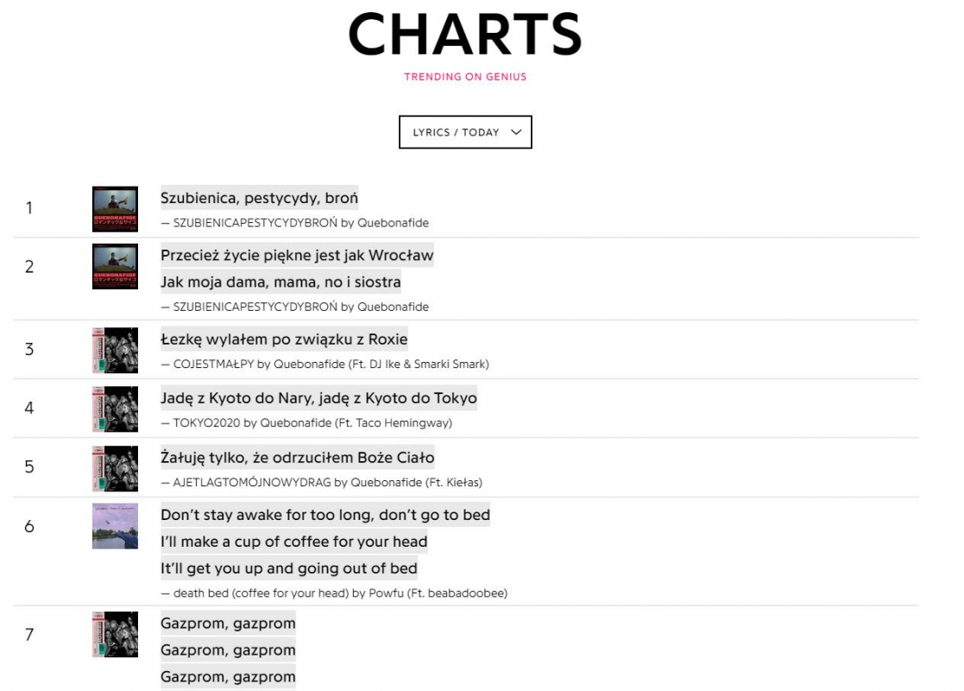Open the first "Gazprom, gazprom" lyric line

(228, 624)
